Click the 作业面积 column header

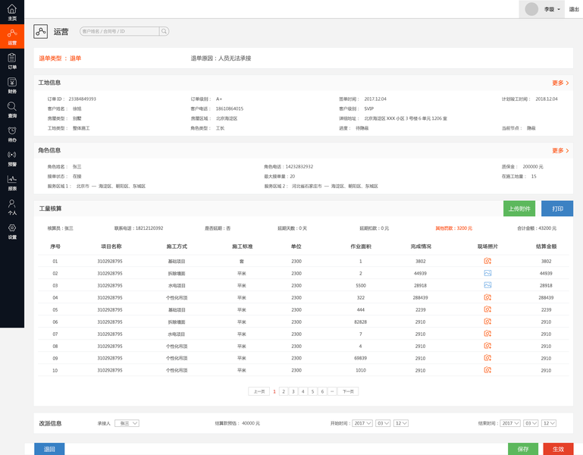[360, 246]
